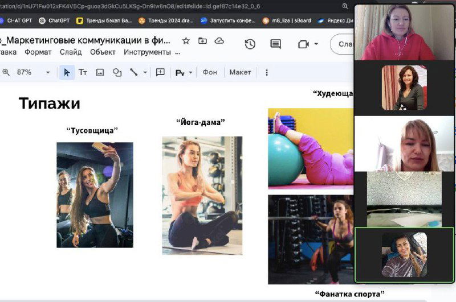Select the "Йога-дама" photo on slide
This screenshot has width=456, height=302.
pos(202,195)
